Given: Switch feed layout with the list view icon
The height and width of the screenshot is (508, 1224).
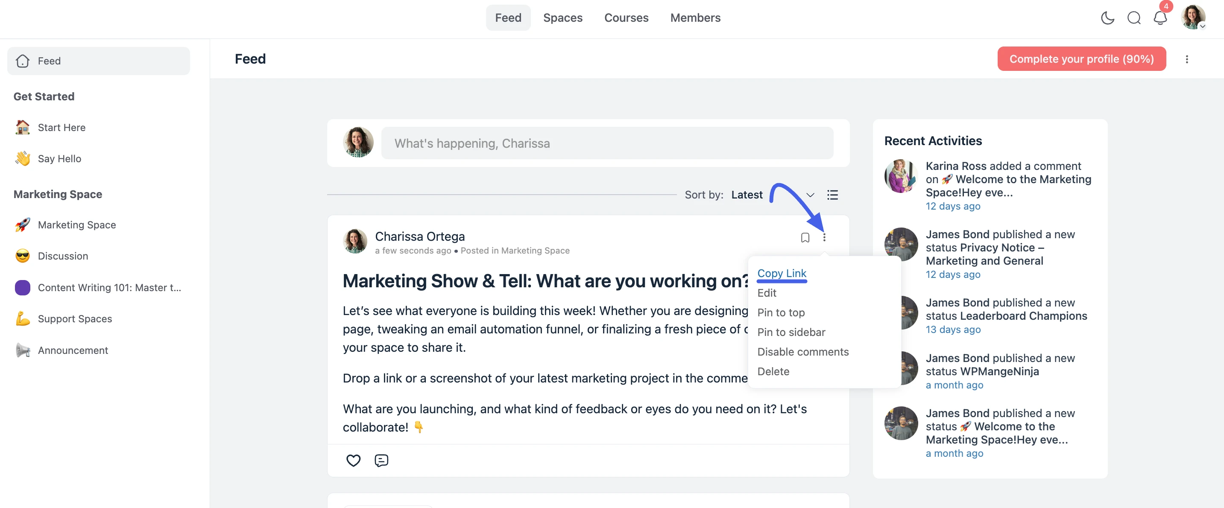Looking at the screenshot, I should tap(832, 195).
